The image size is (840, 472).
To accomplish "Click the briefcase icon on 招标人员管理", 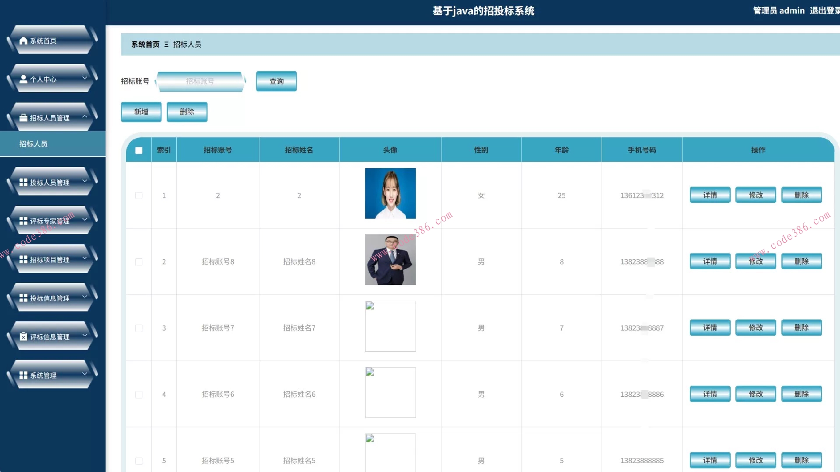I will 24,118.
